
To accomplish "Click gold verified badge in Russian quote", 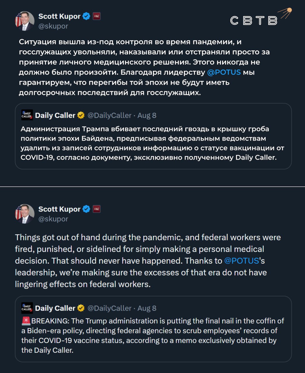I will pyautogui.click(x=81, y=115).
